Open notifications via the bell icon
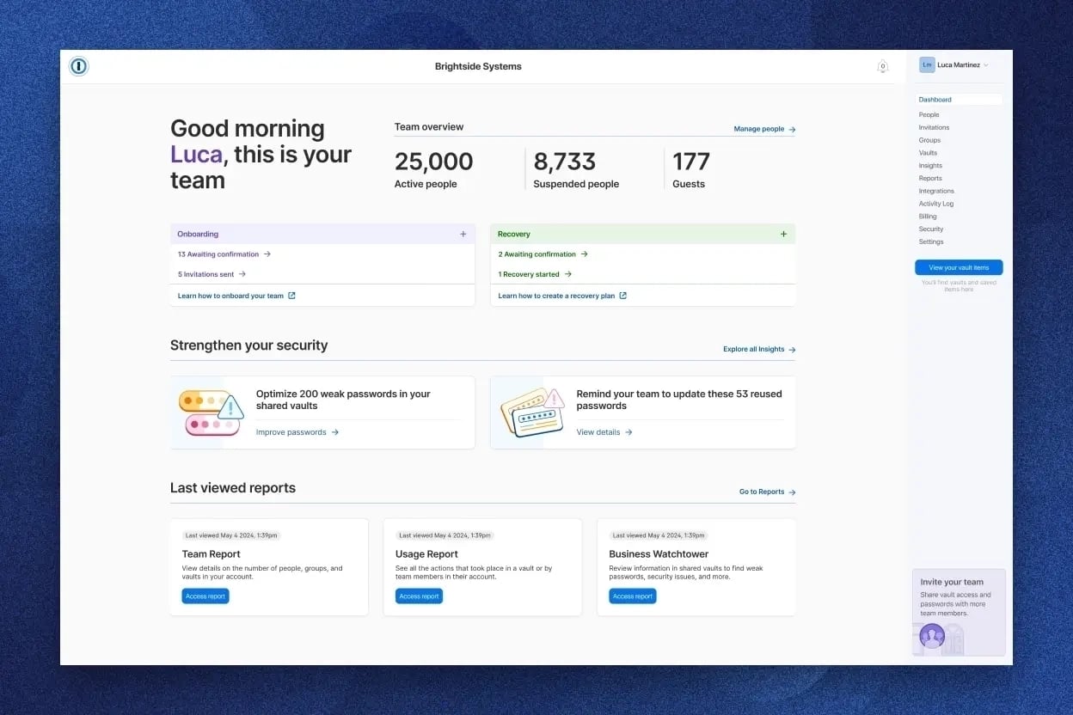 click(x=882, y=65)
